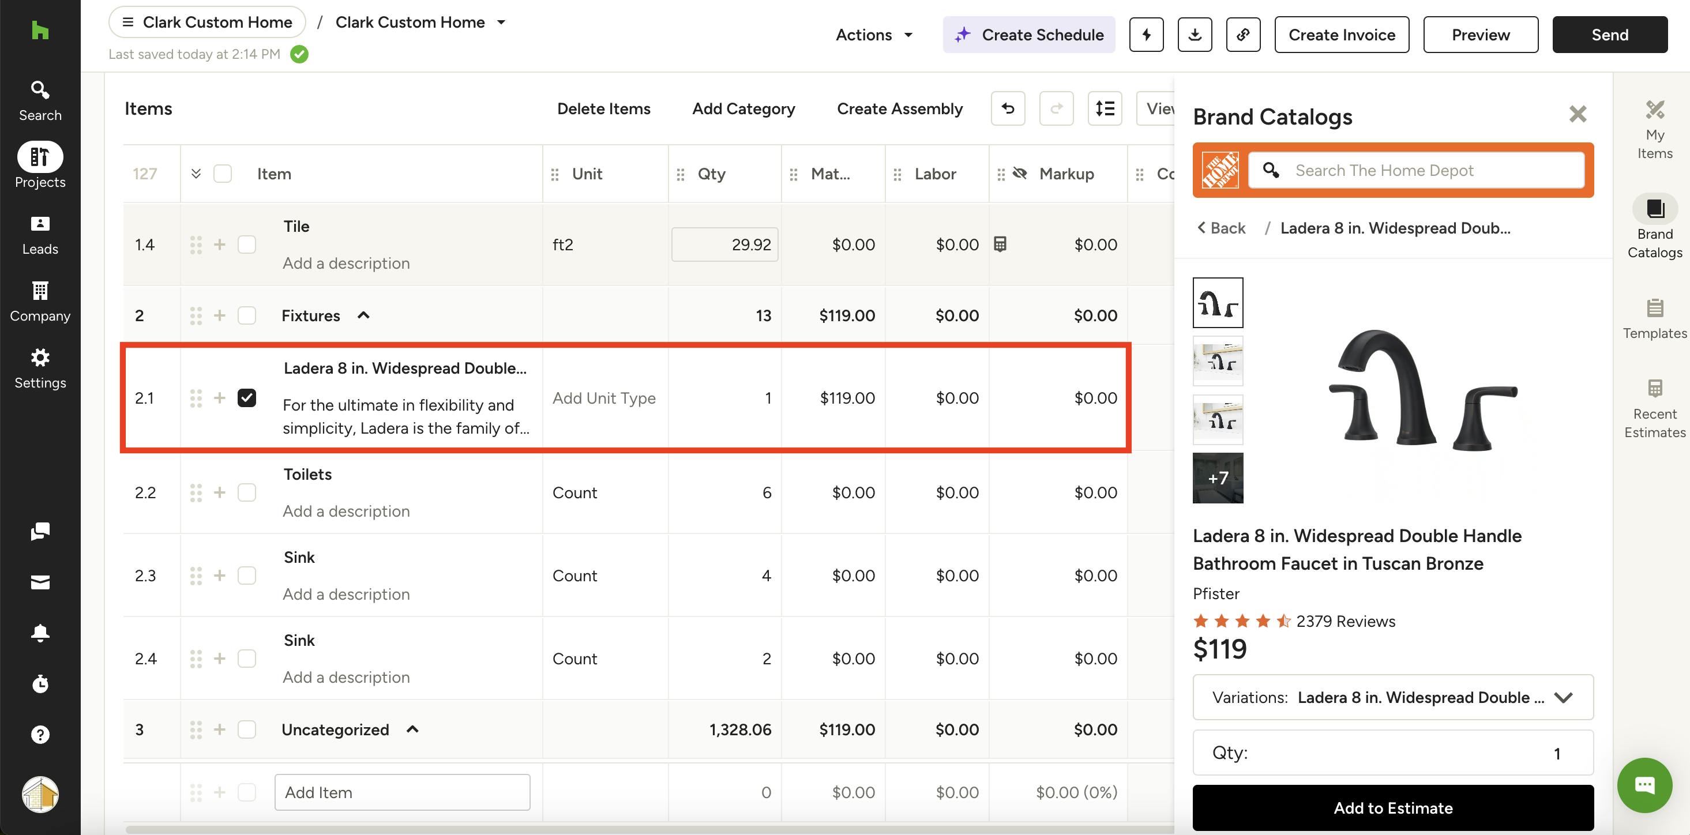Open the chat messages icon in sidebar
This screenshot has height=835, width=1690.
(x=40, y=531)
